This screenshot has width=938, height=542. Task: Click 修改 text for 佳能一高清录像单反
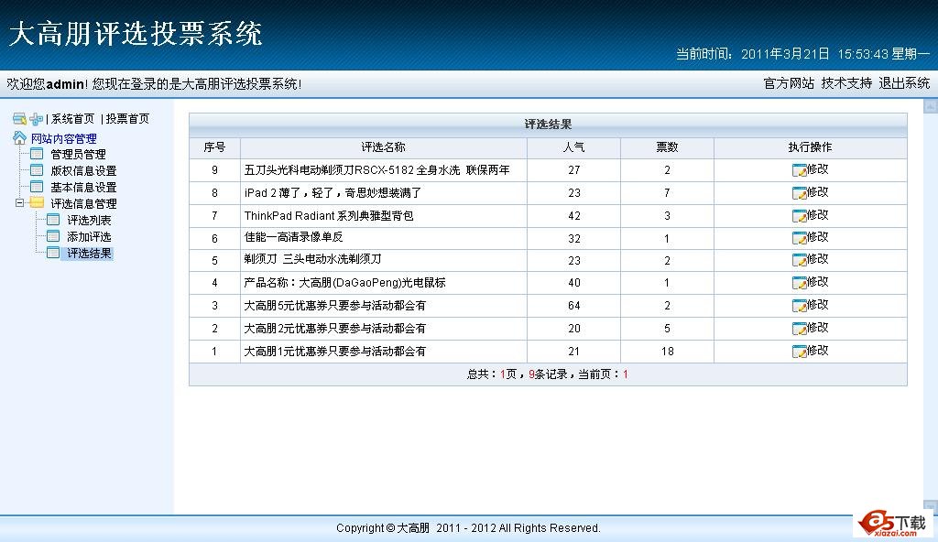pos(818,237)
